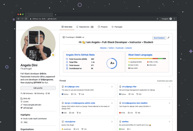
Task: Open the Incognito profile icon
Action: tap(171, 19)
